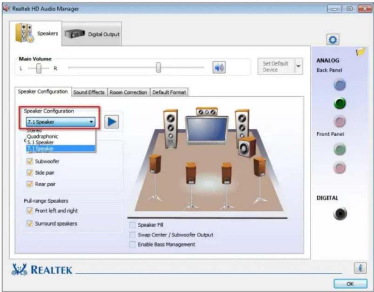This screenshot has width=374, height=292.
Task: Click the black digital output jack
Action: [x=340, y=214]
